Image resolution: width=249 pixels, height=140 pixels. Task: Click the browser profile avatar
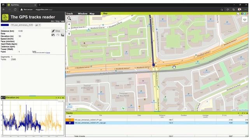[240, 9]
